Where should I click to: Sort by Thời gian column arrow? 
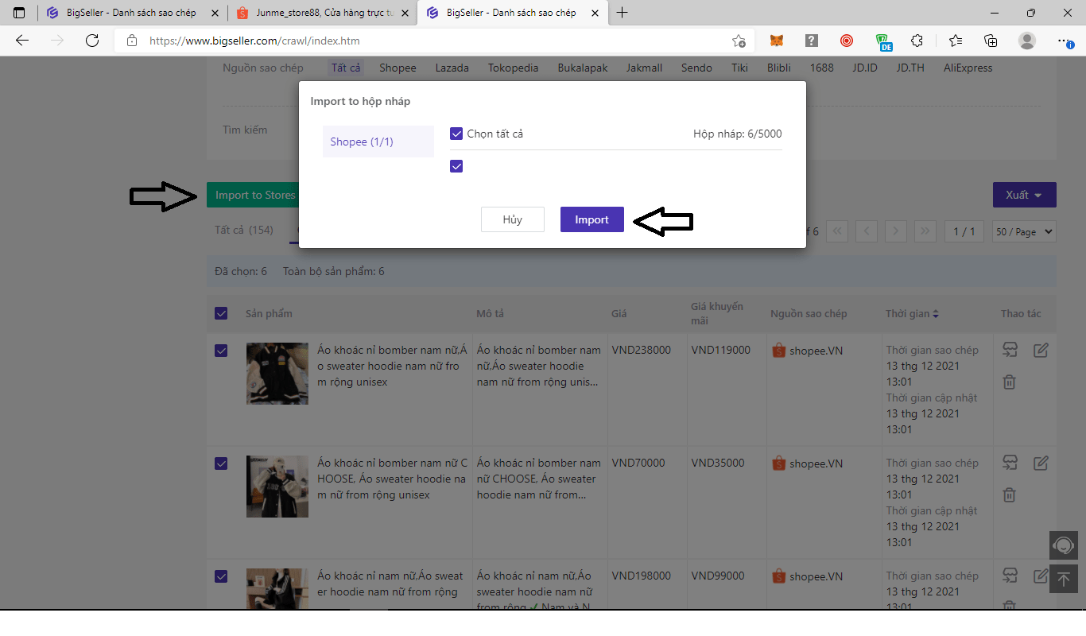(x=936, y=314)
